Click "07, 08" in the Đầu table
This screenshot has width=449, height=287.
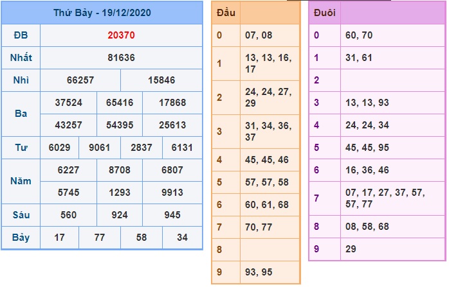pyautogui.click(x=259, y=35)
